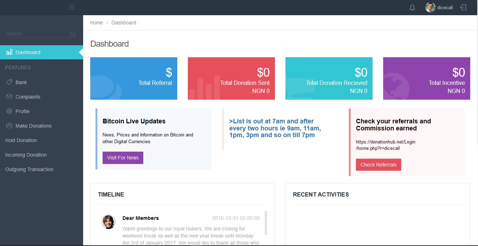Open Complaints via the envelope icon
Viewport: 478px width, 246px height.
pos(10,96)
